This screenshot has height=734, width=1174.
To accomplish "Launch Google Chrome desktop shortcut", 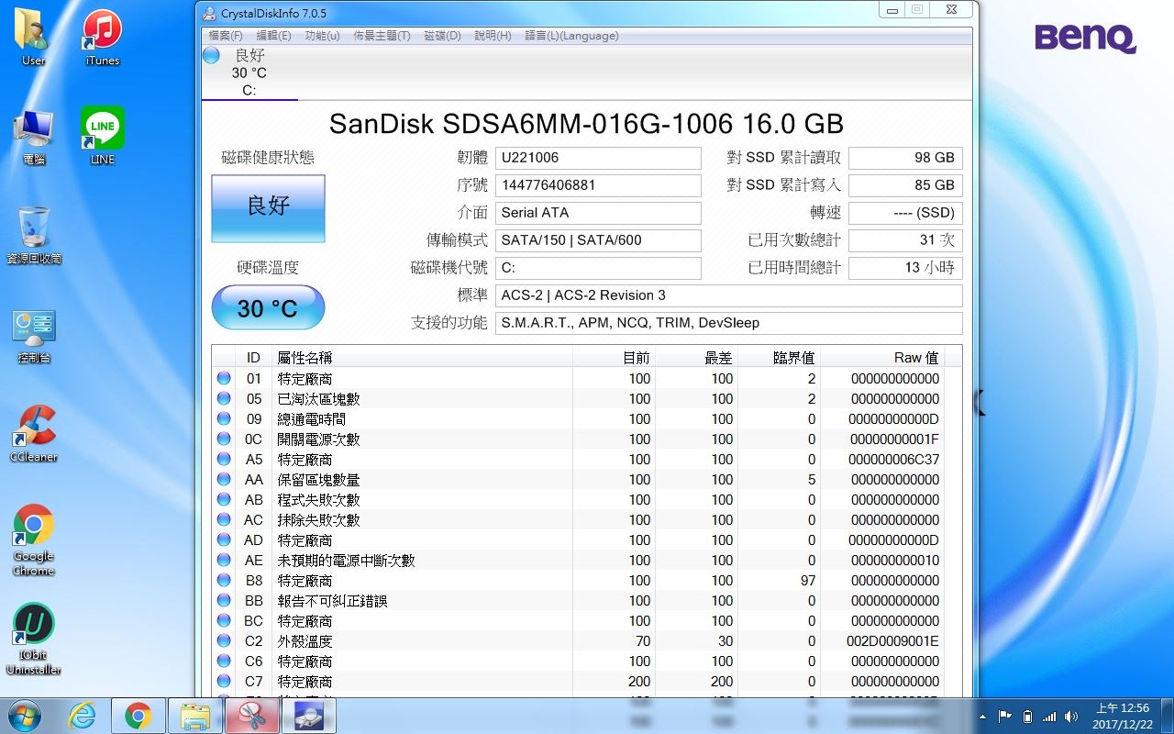I will tap(34, 539).
